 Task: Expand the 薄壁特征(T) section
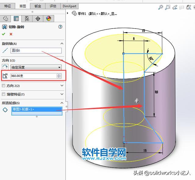click(x=62, y=94)
